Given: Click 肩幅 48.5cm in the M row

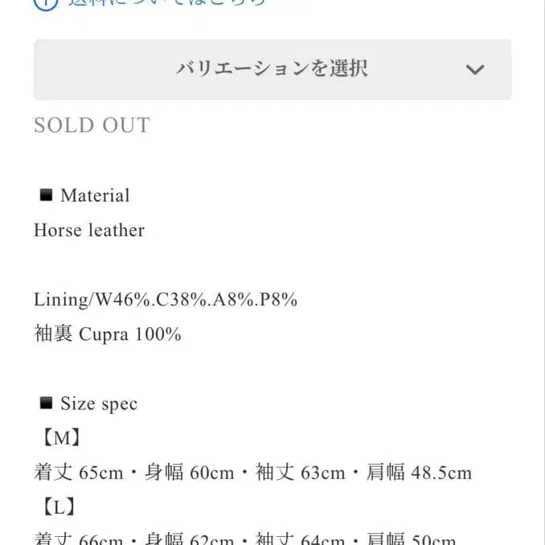Looking at the screenshot, I should pos(417,473).
